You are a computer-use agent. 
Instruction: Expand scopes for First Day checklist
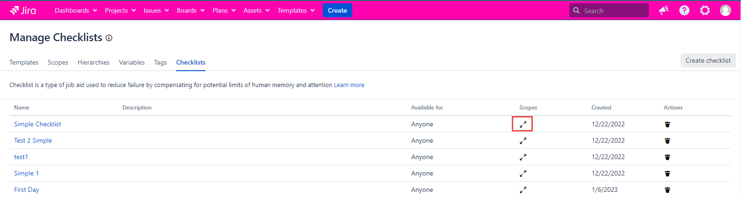(523, 190)
